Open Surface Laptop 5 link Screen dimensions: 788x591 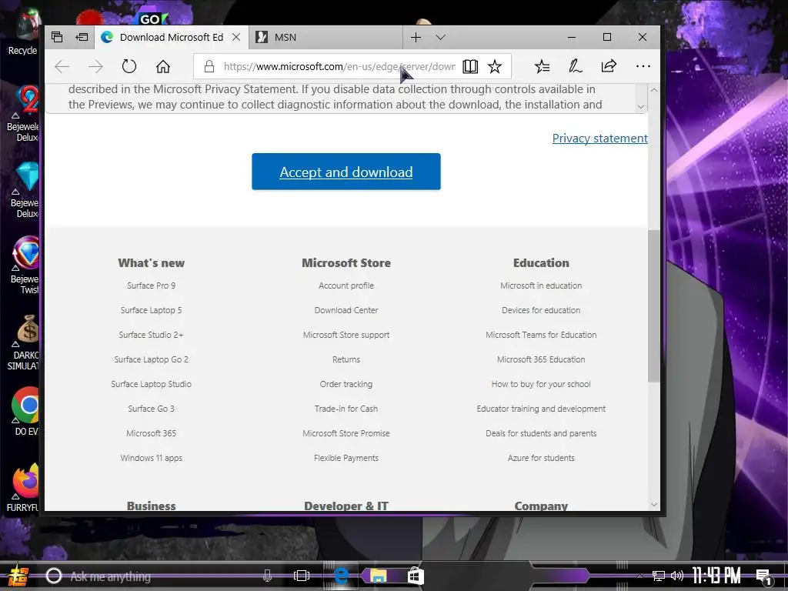tap(152, 310)
